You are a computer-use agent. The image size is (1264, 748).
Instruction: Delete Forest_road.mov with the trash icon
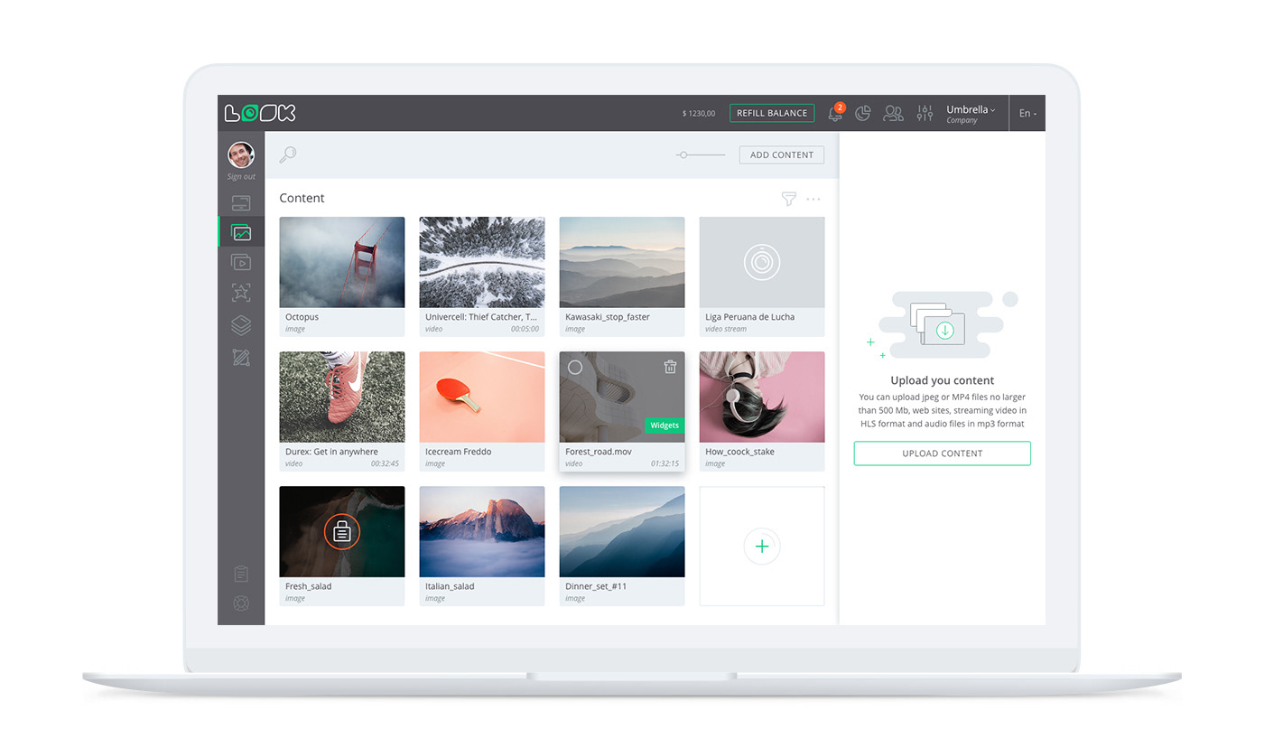[x=670, y=367]
